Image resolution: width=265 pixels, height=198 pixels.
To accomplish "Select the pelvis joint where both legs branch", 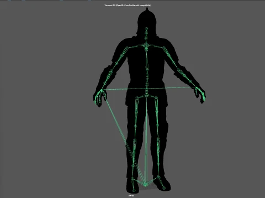I will coord(146,95).
